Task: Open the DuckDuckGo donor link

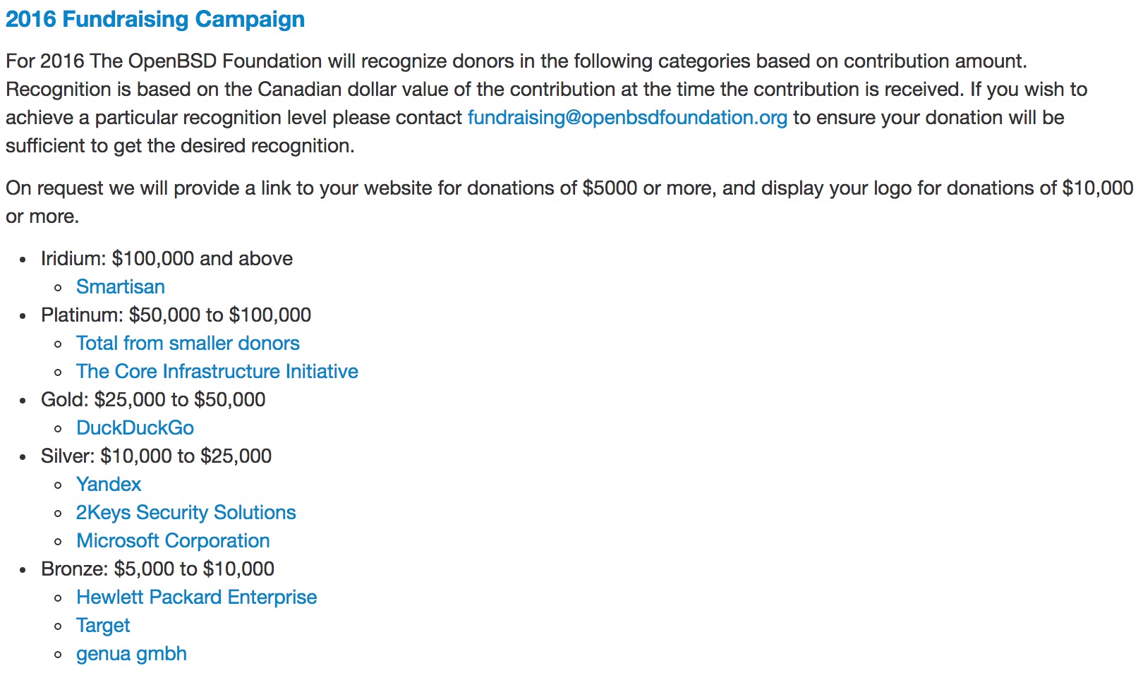Action: point(135,428)
